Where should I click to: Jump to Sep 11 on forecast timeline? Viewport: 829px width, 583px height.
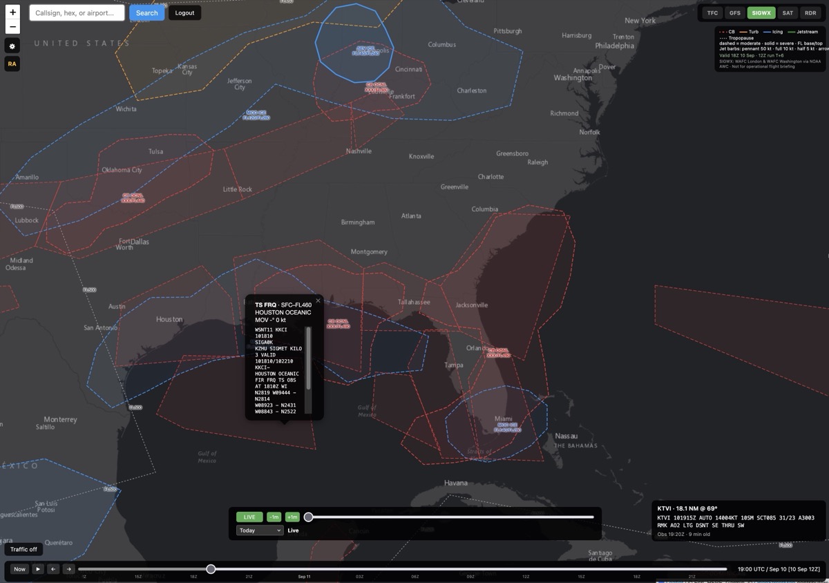[x=304, y=576]
